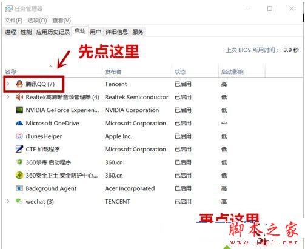Image resolution: width=305 pixels, height=249 pixels.
Task: Click the Acer Incorporated publisher cell
Action: coord(130,188)
